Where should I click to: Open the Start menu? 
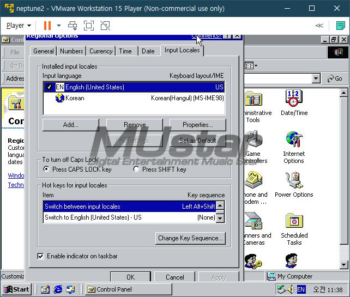16,289
